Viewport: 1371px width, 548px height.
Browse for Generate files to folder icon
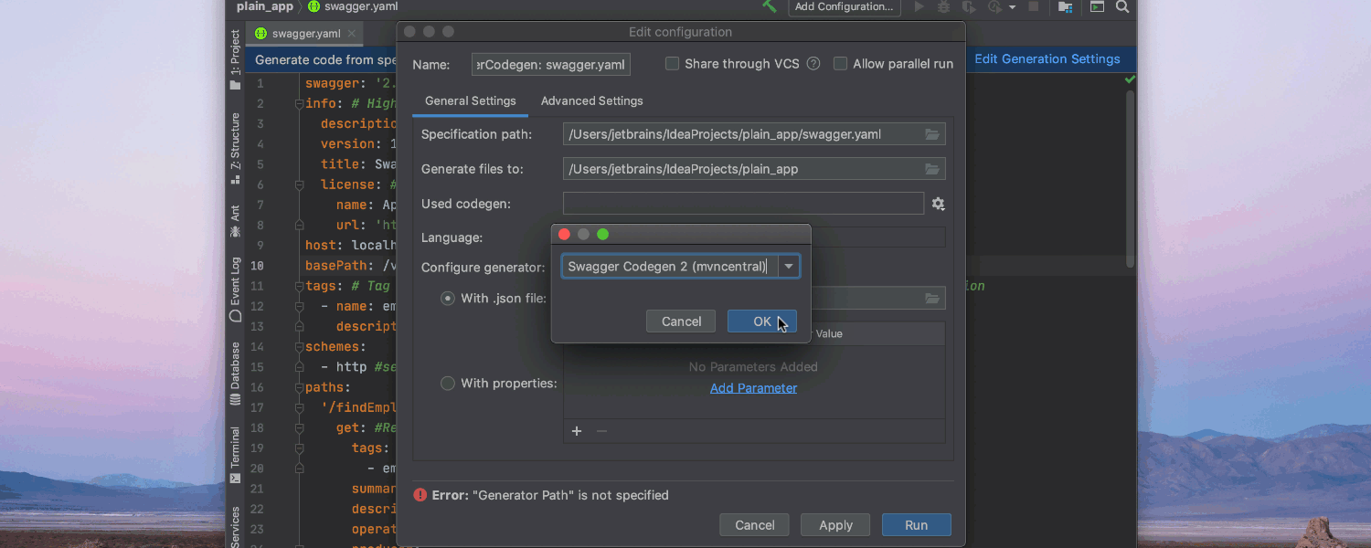point(932,169)
